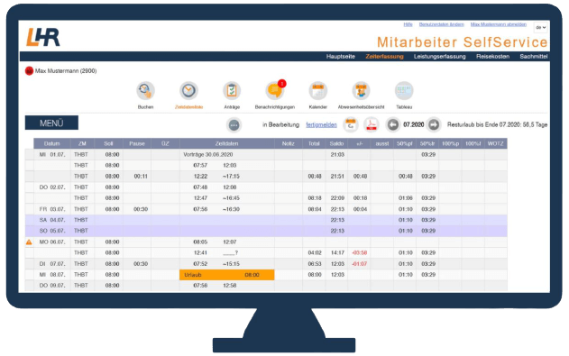The height and width of the screenshot is (356, 569).
Task: Open the Leistungserfassung menu item
Action: click(439, 57)
